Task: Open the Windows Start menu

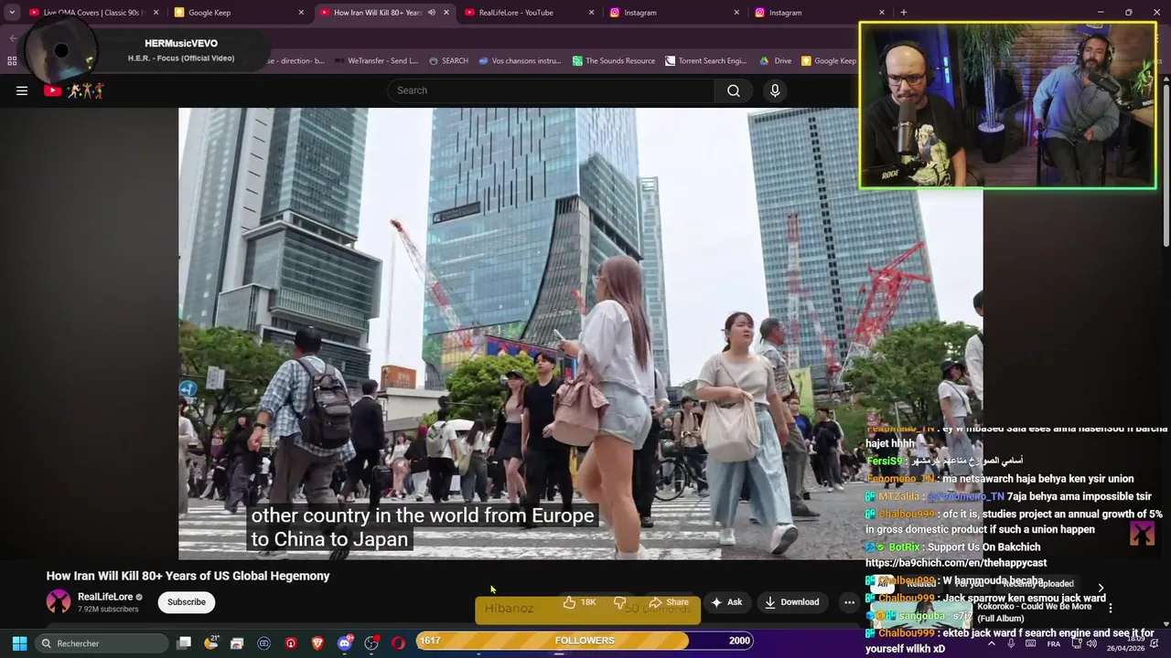Action: click(19, 643)
